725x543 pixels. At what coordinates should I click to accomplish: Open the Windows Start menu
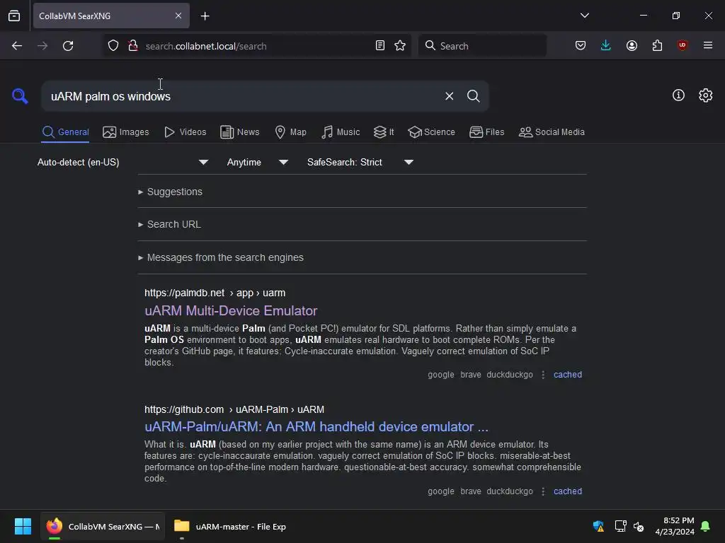tap(23, 526)
